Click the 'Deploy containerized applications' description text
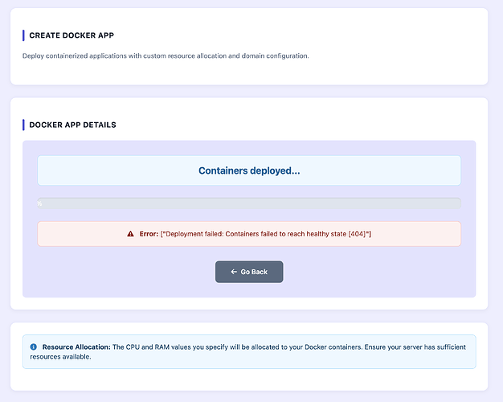The width and height of the screenshot is (503, 402). pyautogui.click(x=166, y=55)
